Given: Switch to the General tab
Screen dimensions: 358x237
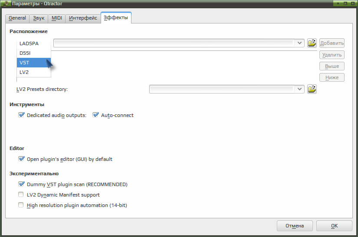Looking at the screenshot, I should point(17,18).
